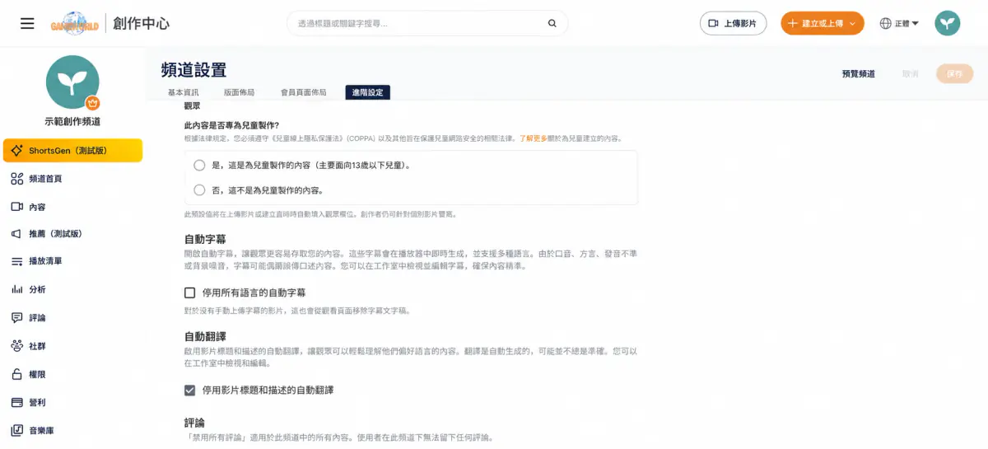The width and height of the screenshot is (988, 449).
Task: Select the 進階設定 tab
Action: (x=367, y=92)
